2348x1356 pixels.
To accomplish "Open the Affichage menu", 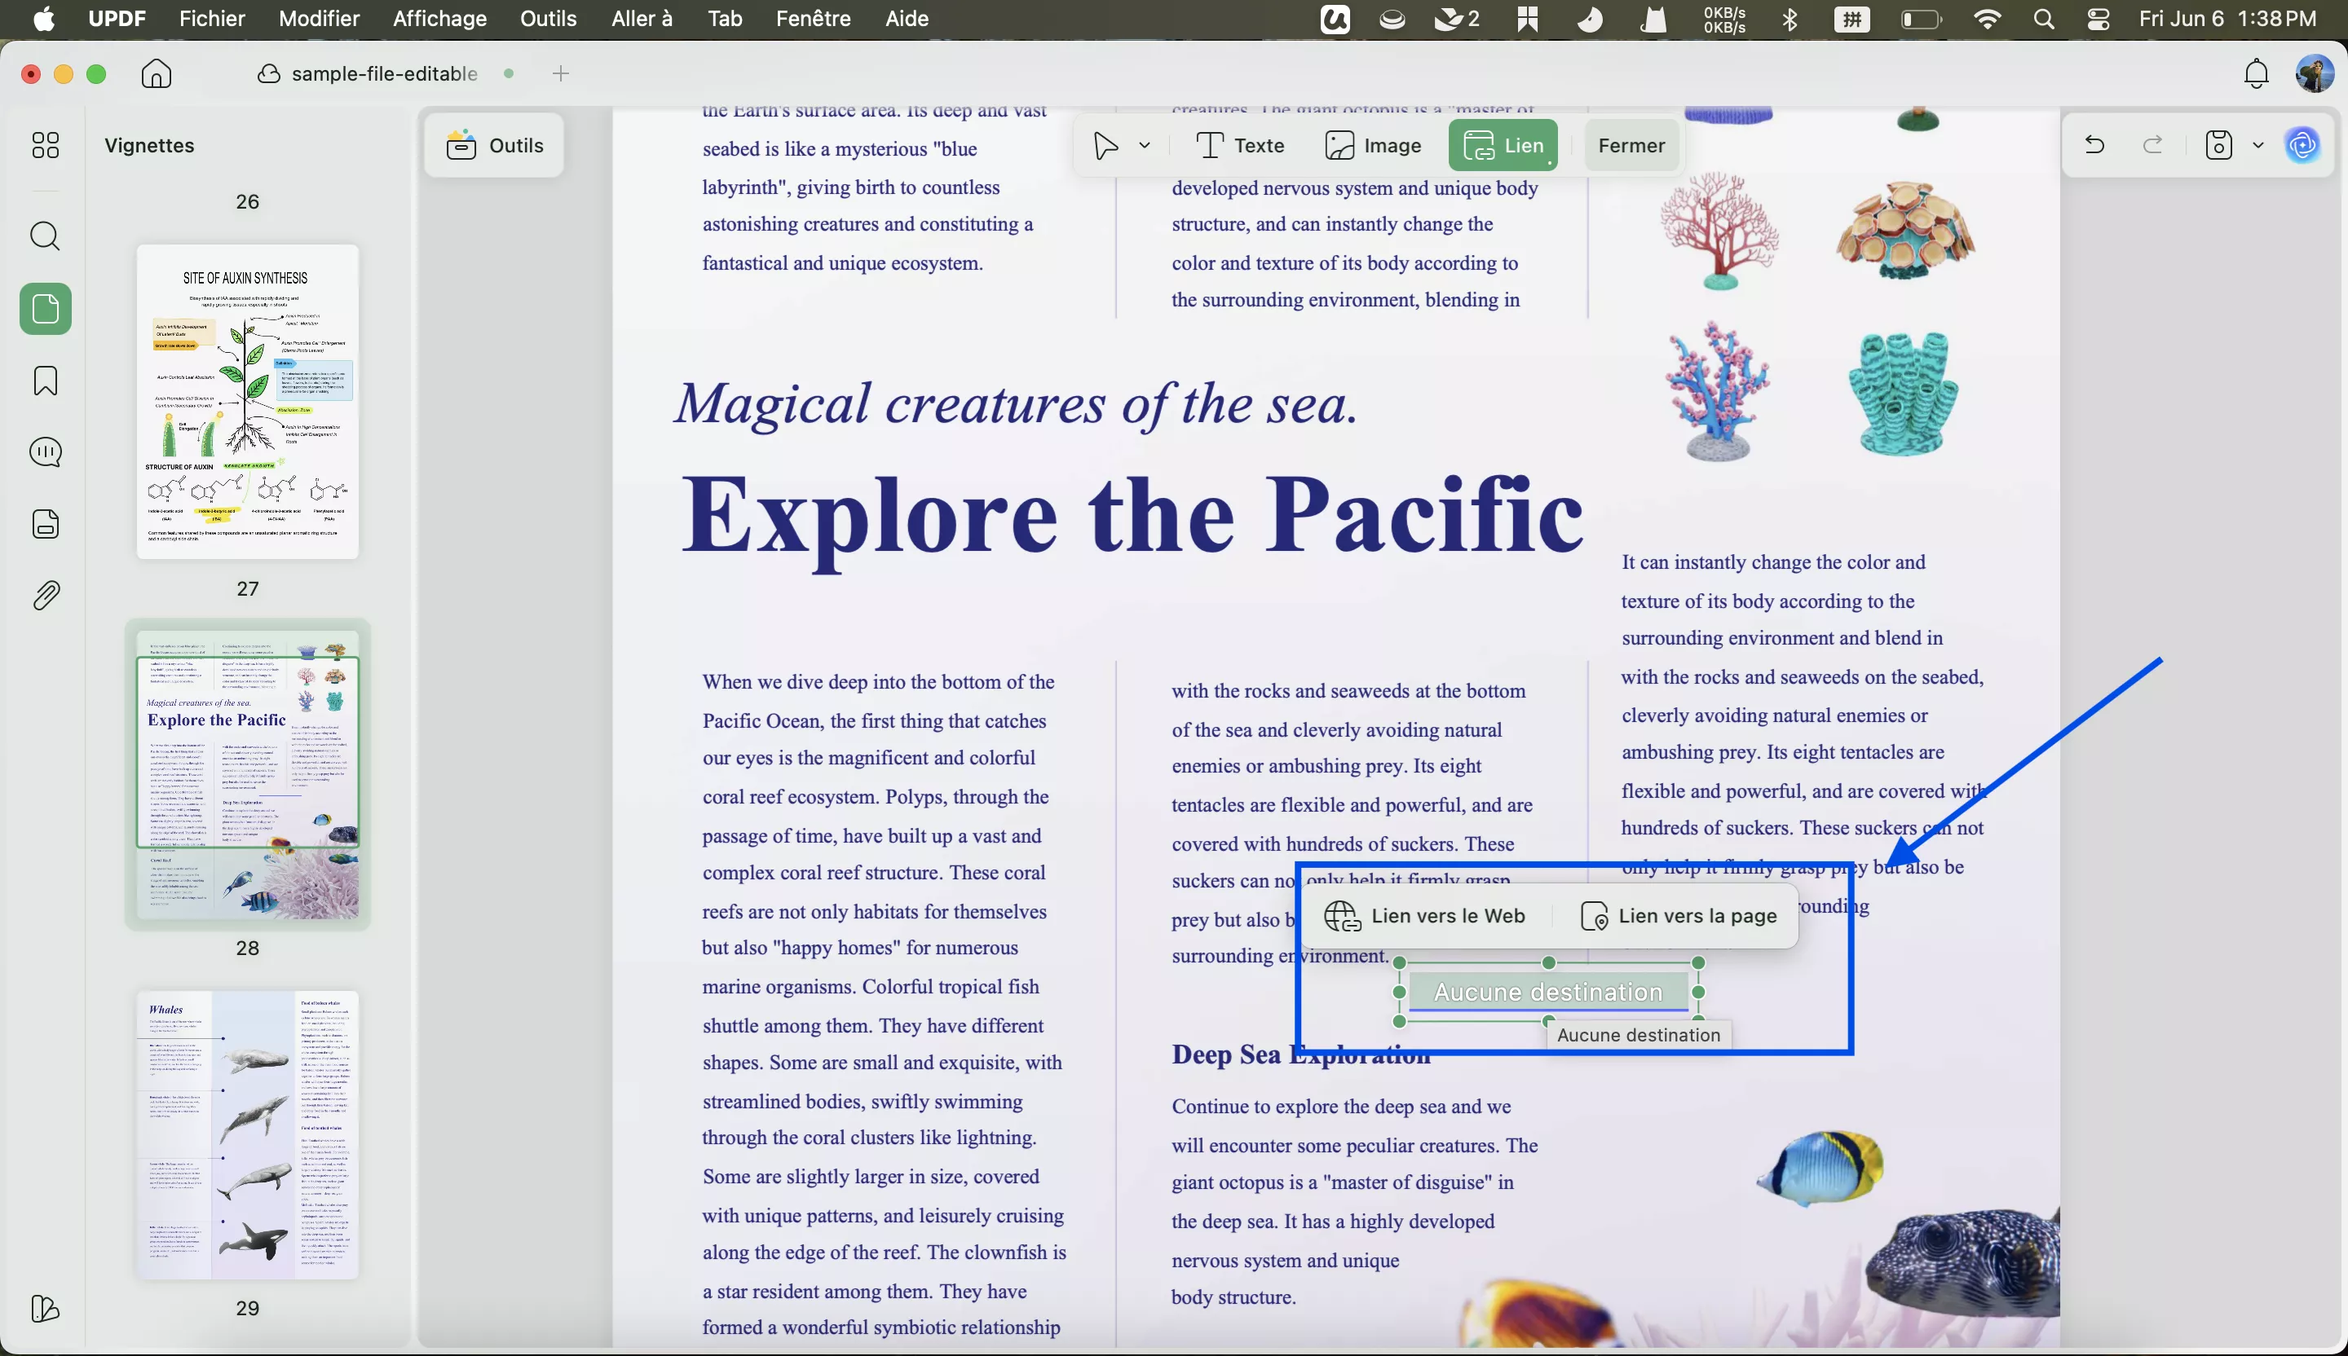I will point(439,19).
